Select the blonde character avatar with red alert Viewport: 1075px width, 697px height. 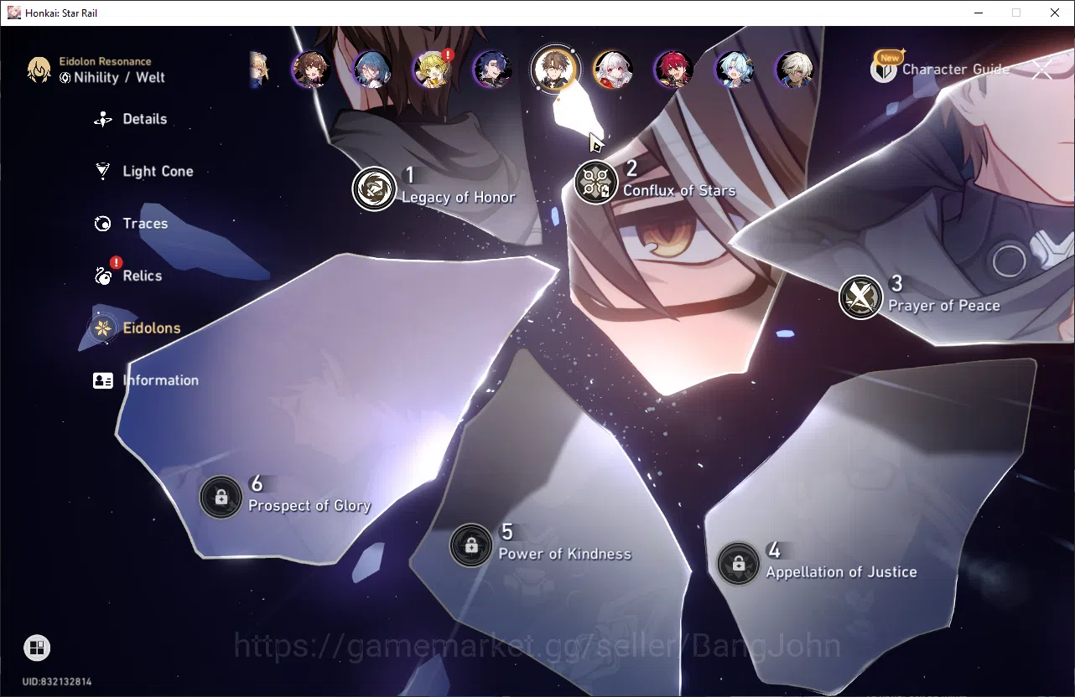432,70
